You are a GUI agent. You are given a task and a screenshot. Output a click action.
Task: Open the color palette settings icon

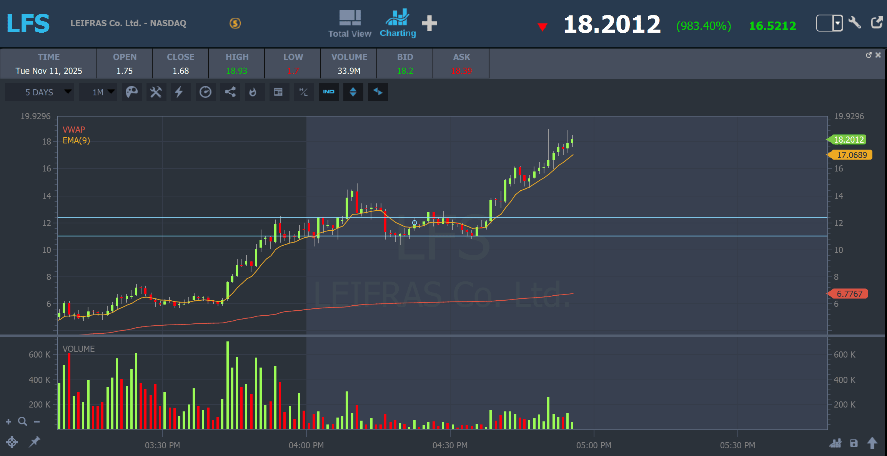point(131,92)
